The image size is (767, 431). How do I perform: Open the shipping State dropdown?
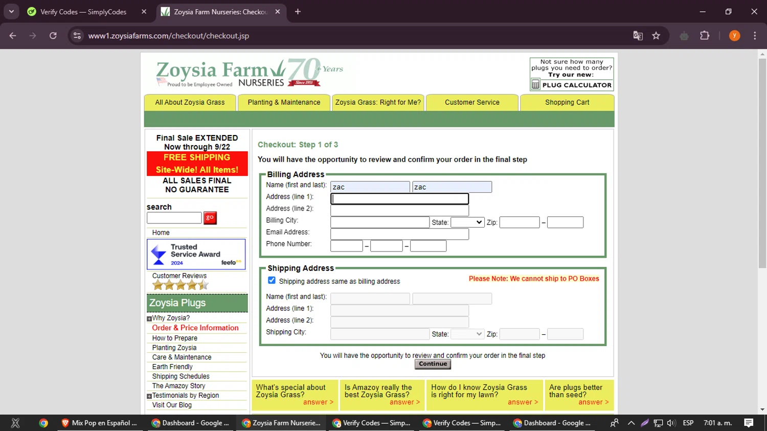pos(467,334)
